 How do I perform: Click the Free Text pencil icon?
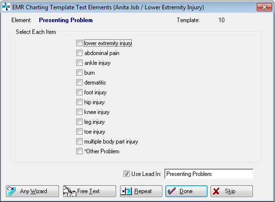click(x=69, y=191)
